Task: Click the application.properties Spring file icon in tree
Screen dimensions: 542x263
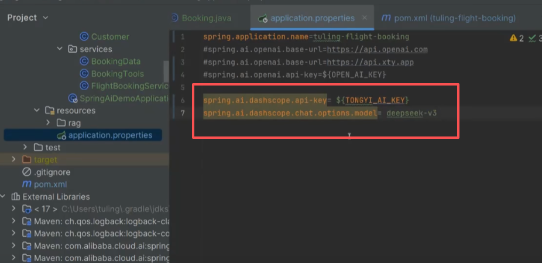Action: pyautogui.click(x=61, y=135)
